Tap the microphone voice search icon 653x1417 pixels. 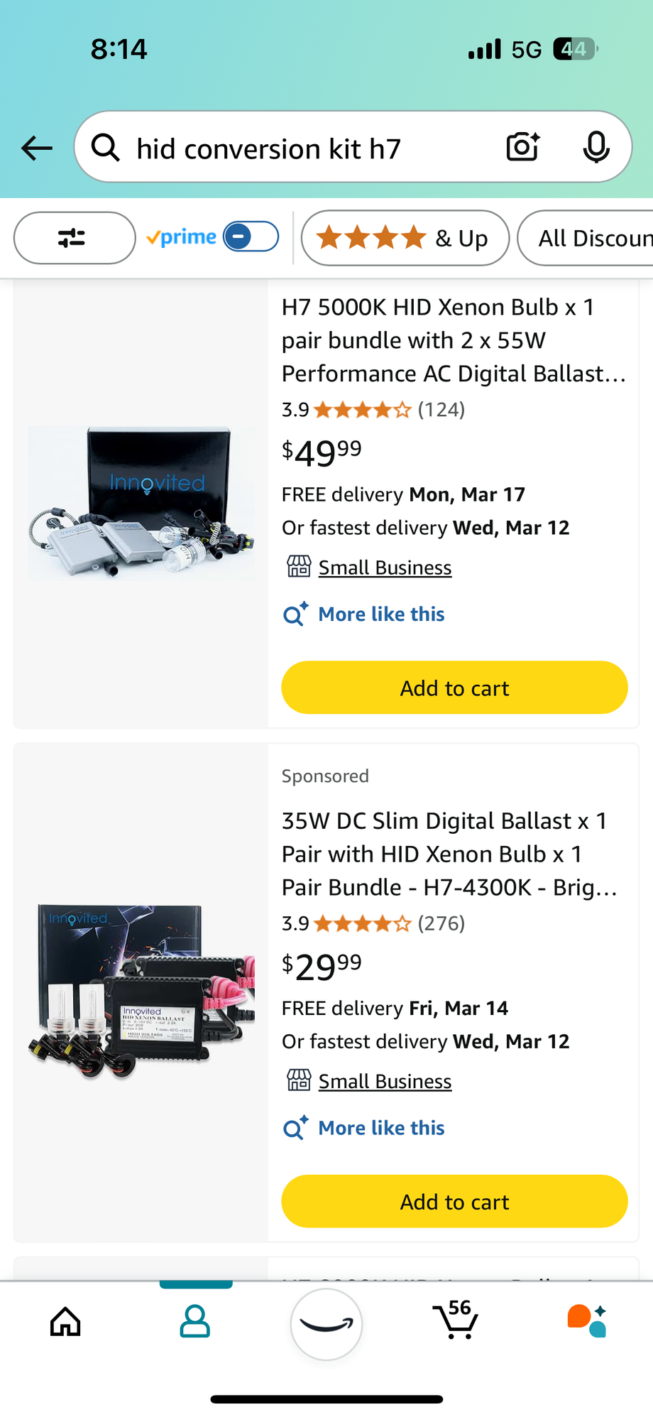click(x=596, y=147)
